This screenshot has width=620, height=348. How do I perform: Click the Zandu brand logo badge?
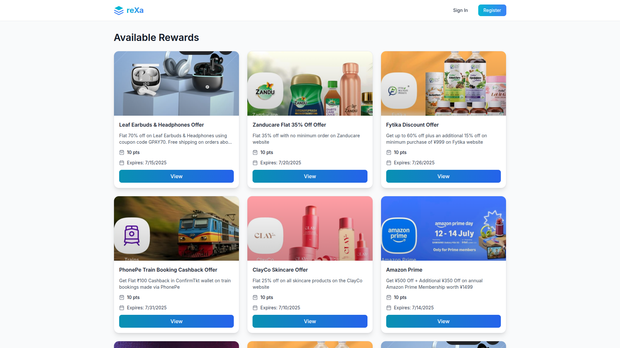tap(265, 91)
